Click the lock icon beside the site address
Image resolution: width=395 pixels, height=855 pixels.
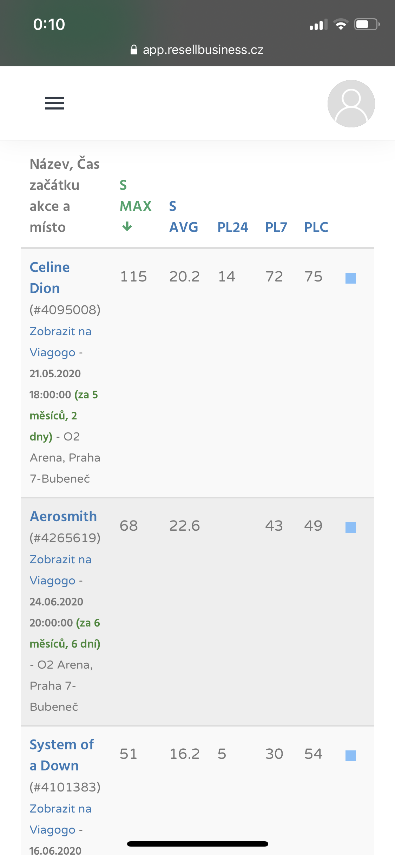[x=134, y=50]
